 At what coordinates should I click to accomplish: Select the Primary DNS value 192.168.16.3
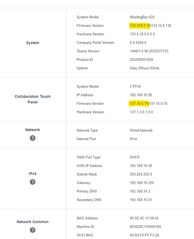coord(140,191)
